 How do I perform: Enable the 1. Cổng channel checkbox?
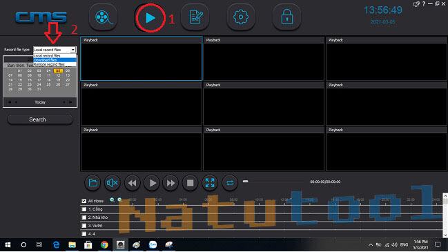(84, 209)
